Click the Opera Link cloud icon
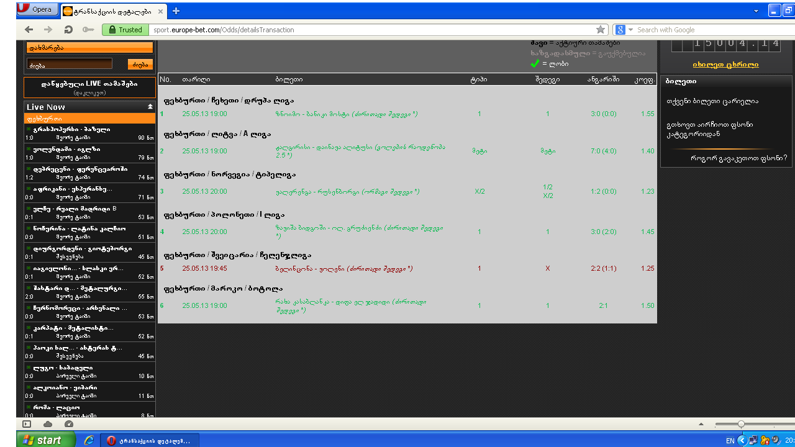This screenshot has width=795, height=447. pyautogui.click(x=48, y=424)
